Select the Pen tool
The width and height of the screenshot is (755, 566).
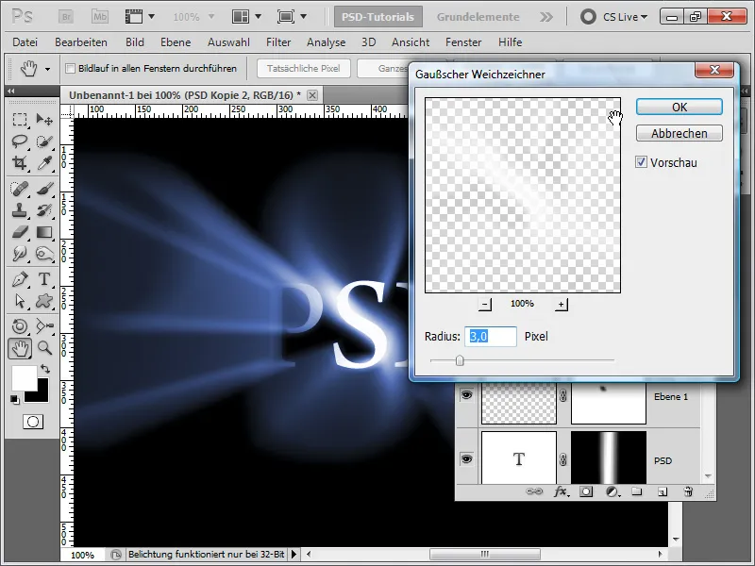pos(20,279)
